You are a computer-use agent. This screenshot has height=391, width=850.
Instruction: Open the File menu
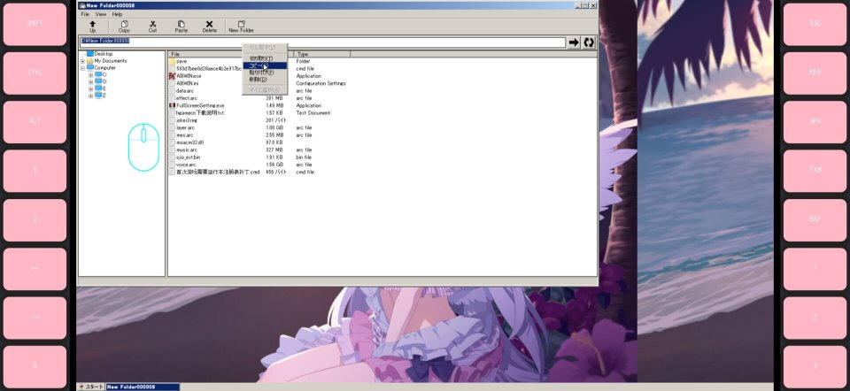coord(85,14)
